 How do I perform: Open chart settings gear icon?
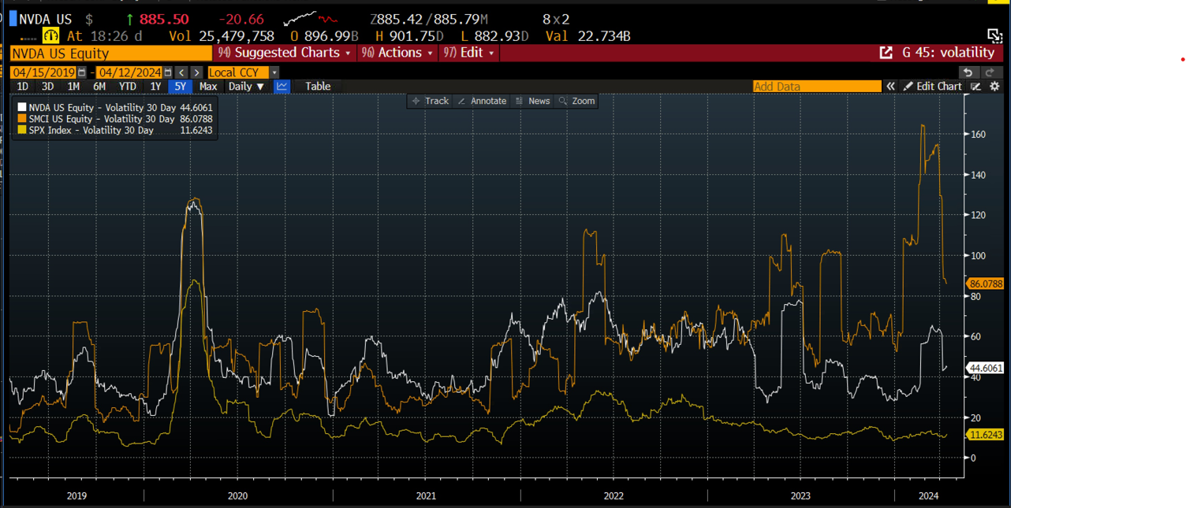[994, 87]
